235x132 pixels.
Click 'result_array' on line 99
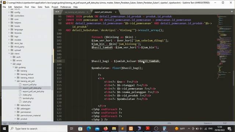pos(149,30)
